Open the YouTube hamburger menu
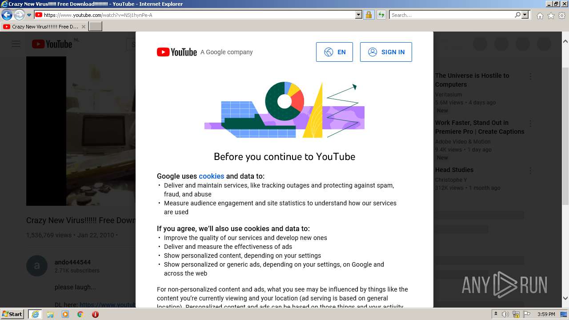This screenshot has height=320, width=569. 16,44
